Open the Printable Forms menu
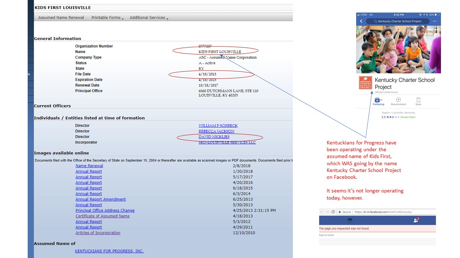The image size is (460, 258). 106,18
